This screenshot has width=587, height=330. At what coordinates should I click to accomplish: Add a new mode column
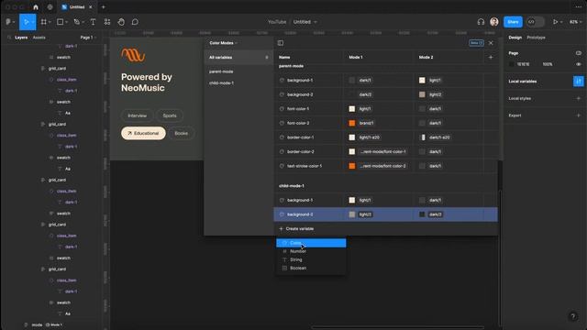click(491, 57)
